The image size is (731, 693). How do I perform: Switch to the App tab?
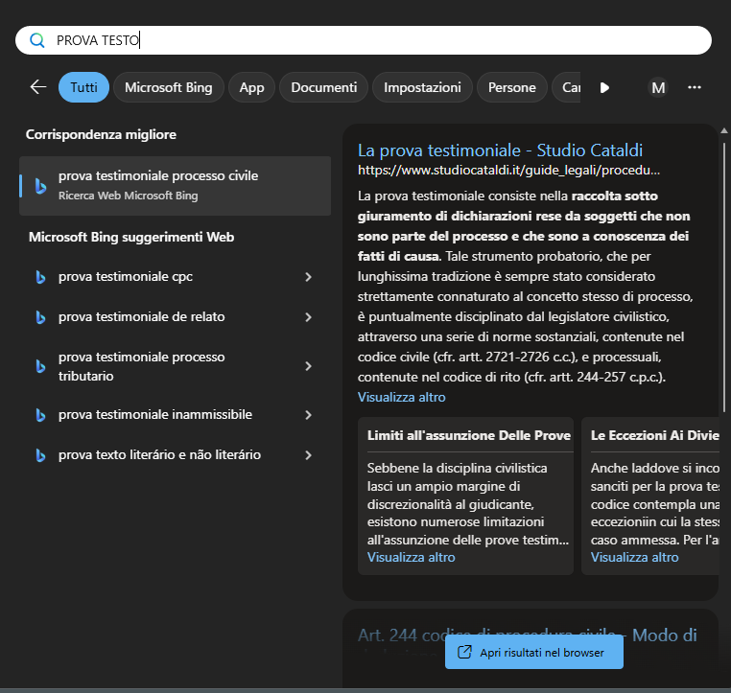coord(251,87)
